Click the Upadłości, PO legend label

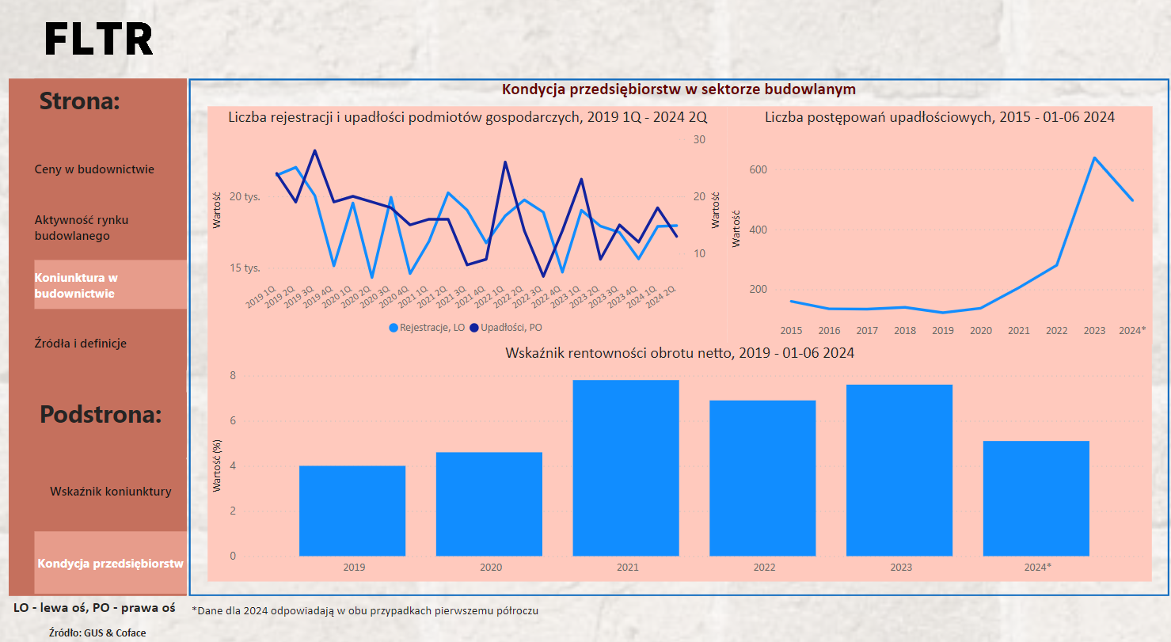(512, 327)
